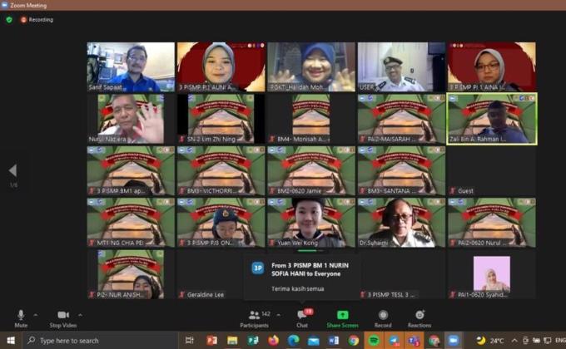566x349 pixels.
Task: Click the green encryption shield icon
Action: [9, 19]
